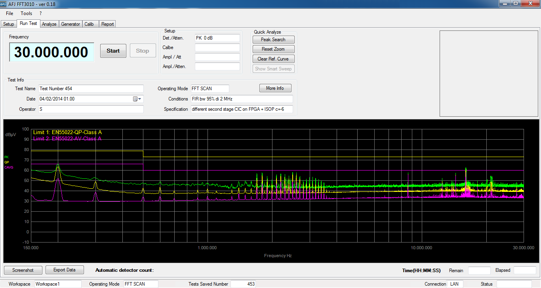Run a Peak Search
The image size is (541, 288).
pos(273,40)
